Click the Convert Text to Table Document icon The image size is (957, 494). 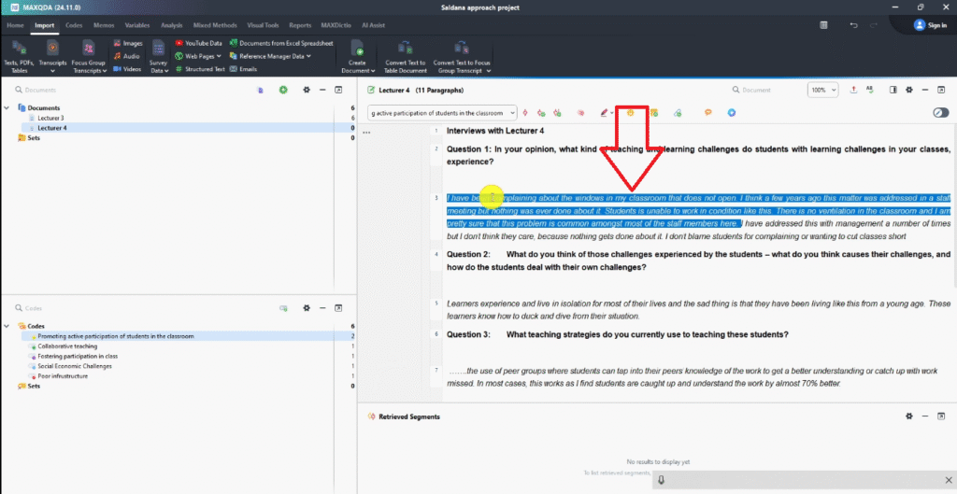pos(405,48)
